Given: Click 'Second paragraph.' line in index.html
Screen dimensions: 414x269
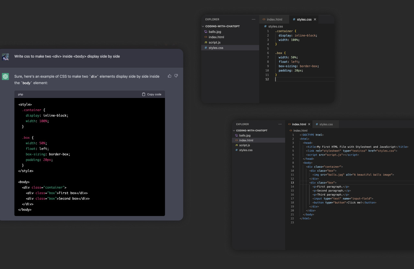Looking at the screenshot, I should [332, 191].
